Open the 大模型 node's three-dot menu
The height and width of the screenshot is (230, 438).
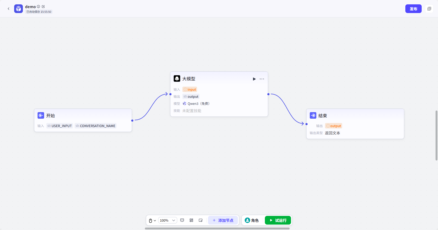pyautogui.click(x=262, y=79)
